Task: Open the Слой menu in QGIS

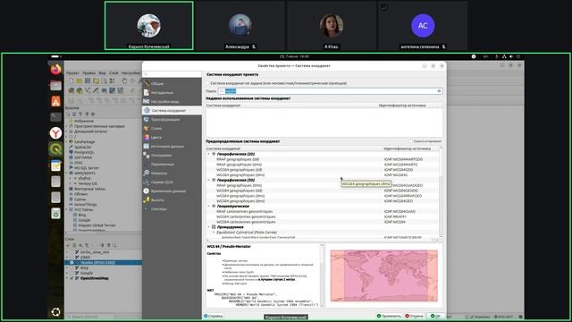Action: click(x=114, y=73)
